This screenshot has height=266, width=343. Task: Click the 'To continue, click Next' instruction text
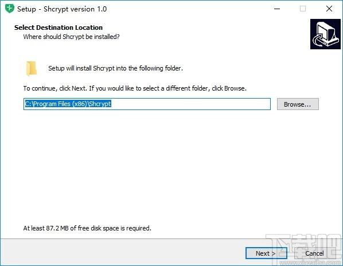[135, 88]
